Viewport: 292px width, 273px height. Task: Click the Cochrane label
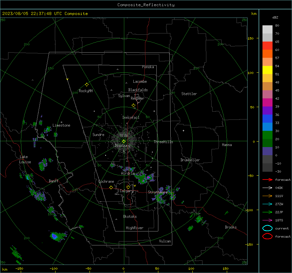106,181
